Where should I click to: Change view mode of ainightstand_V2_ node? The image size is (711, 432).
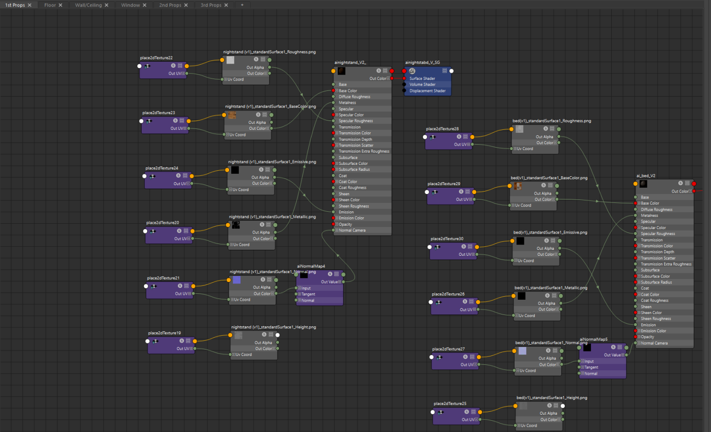tap(385, 71)
